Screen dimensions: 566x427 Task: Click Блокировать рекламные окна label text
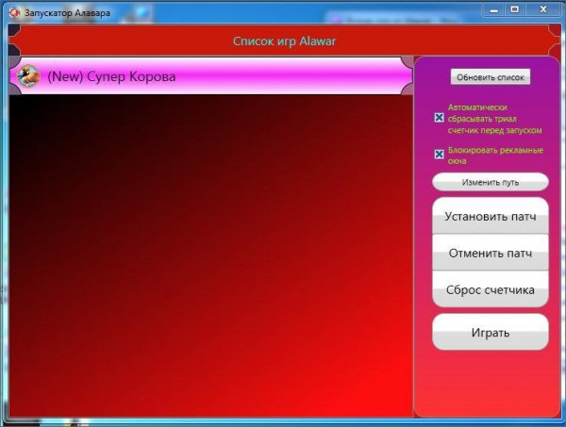click(x=495, y=156)
